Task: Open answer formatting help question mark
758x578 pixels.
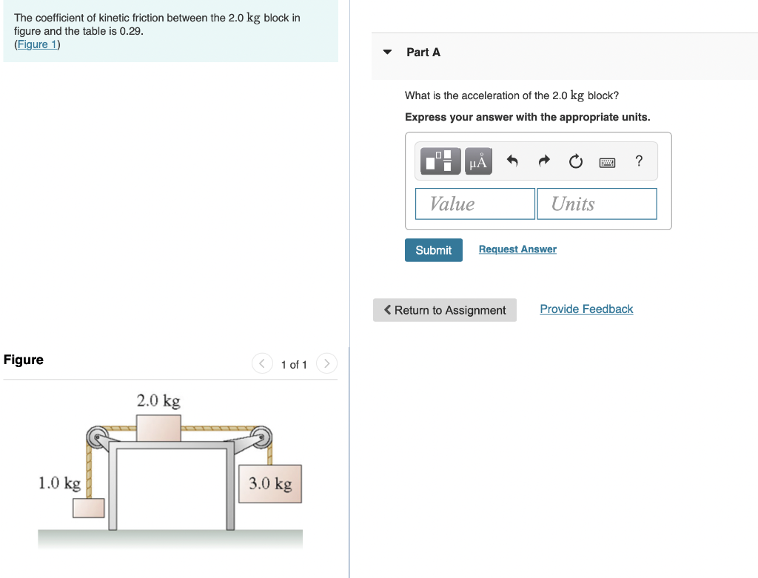Action: [638, 161]
